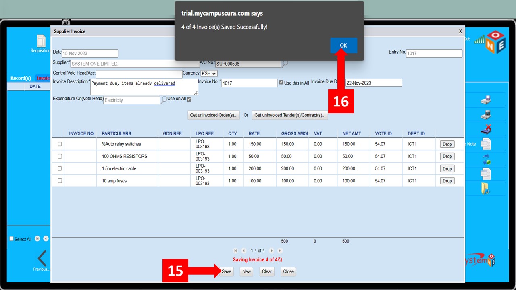Click the search icon next to Expenditure vote head
516x290 pixels.
pyautogui.click(x=164, y=99)
